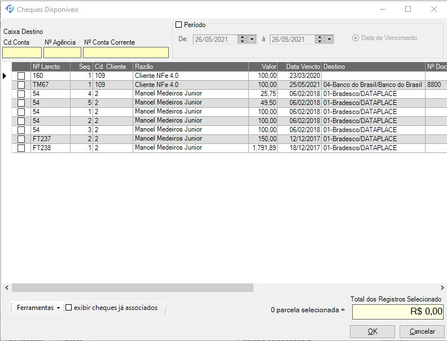
Task: Toggle exibir cheques já associados checkbox
Action: (69, 308)
